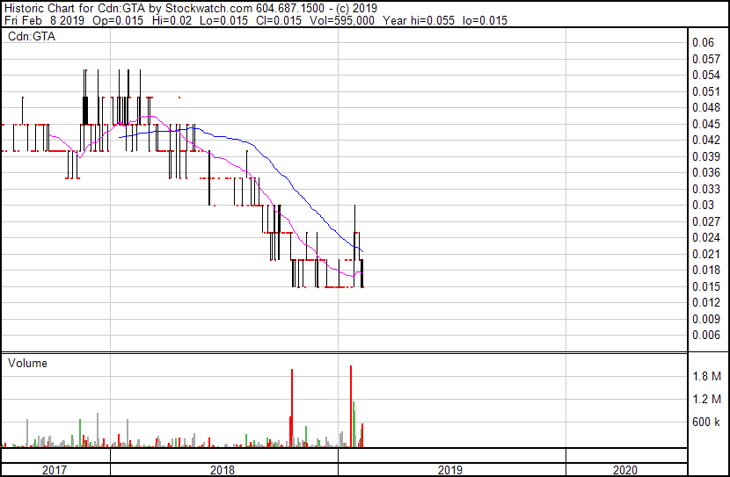The height and width of the screenshot is (477, 730).
Task: Click the 0.027 price axis label
Action: point(705,221)
